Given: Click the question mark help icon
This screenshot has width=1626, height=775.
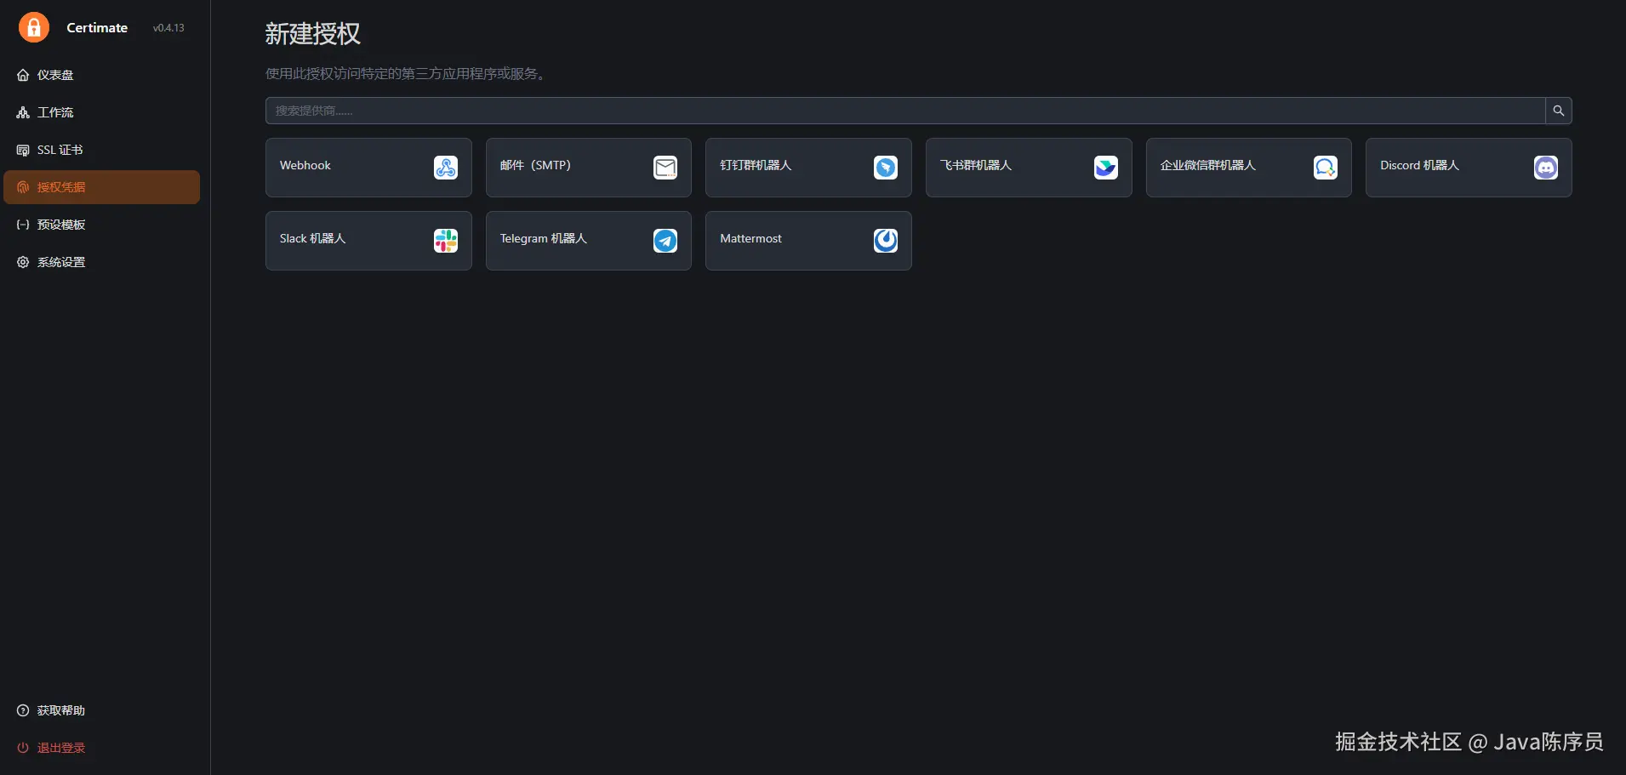Looking at the screenshot, I should coord(23,710).
